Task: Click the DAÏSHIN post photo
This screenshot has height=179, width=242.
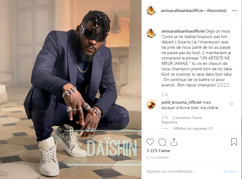Action: (x=71, y=89)
